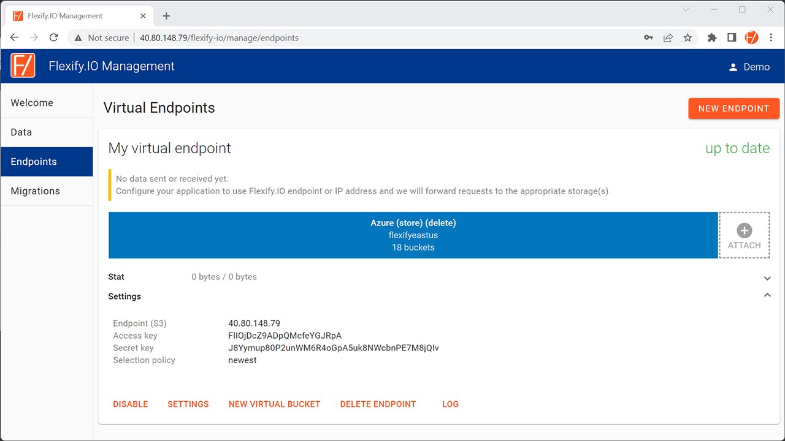The width and height of the screenshot is (785, 441).
Task: Select the Flexify.IO Management browser tab
Action: coord(80,16)
